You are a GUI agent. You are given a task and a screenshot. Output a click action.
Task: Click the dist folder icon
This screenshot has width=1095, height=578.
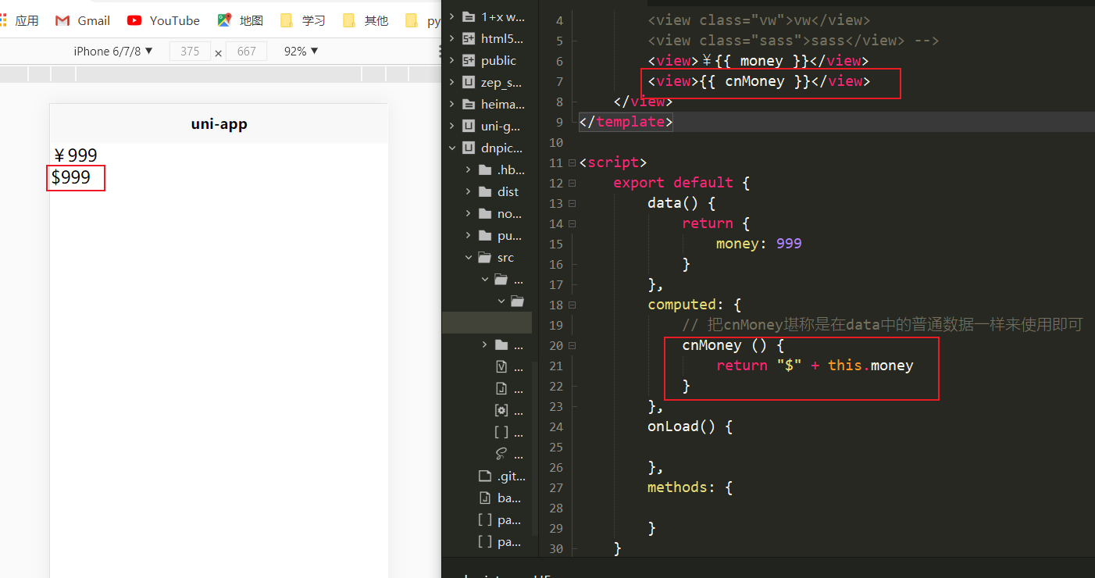click(x=485, y=191)
